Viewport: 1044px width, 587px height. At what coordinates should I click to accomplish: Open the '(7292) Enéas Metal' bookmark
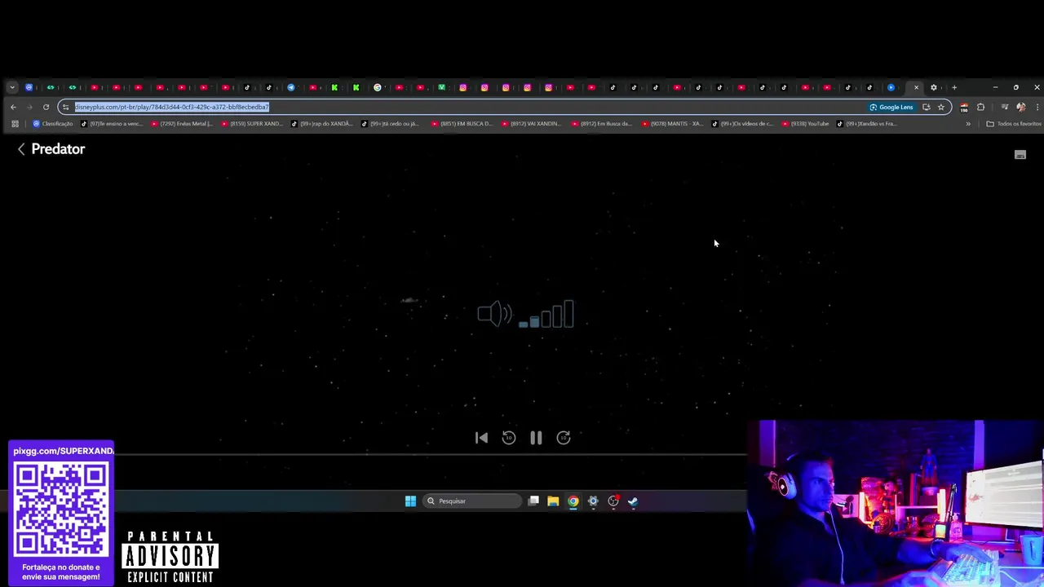pos(182,124)
